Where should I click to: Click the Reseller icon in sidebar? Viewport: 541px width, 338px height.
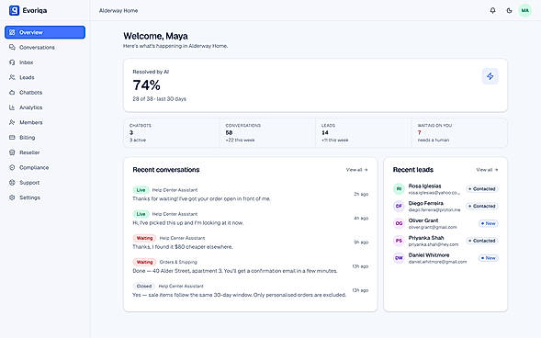[12, 152]
